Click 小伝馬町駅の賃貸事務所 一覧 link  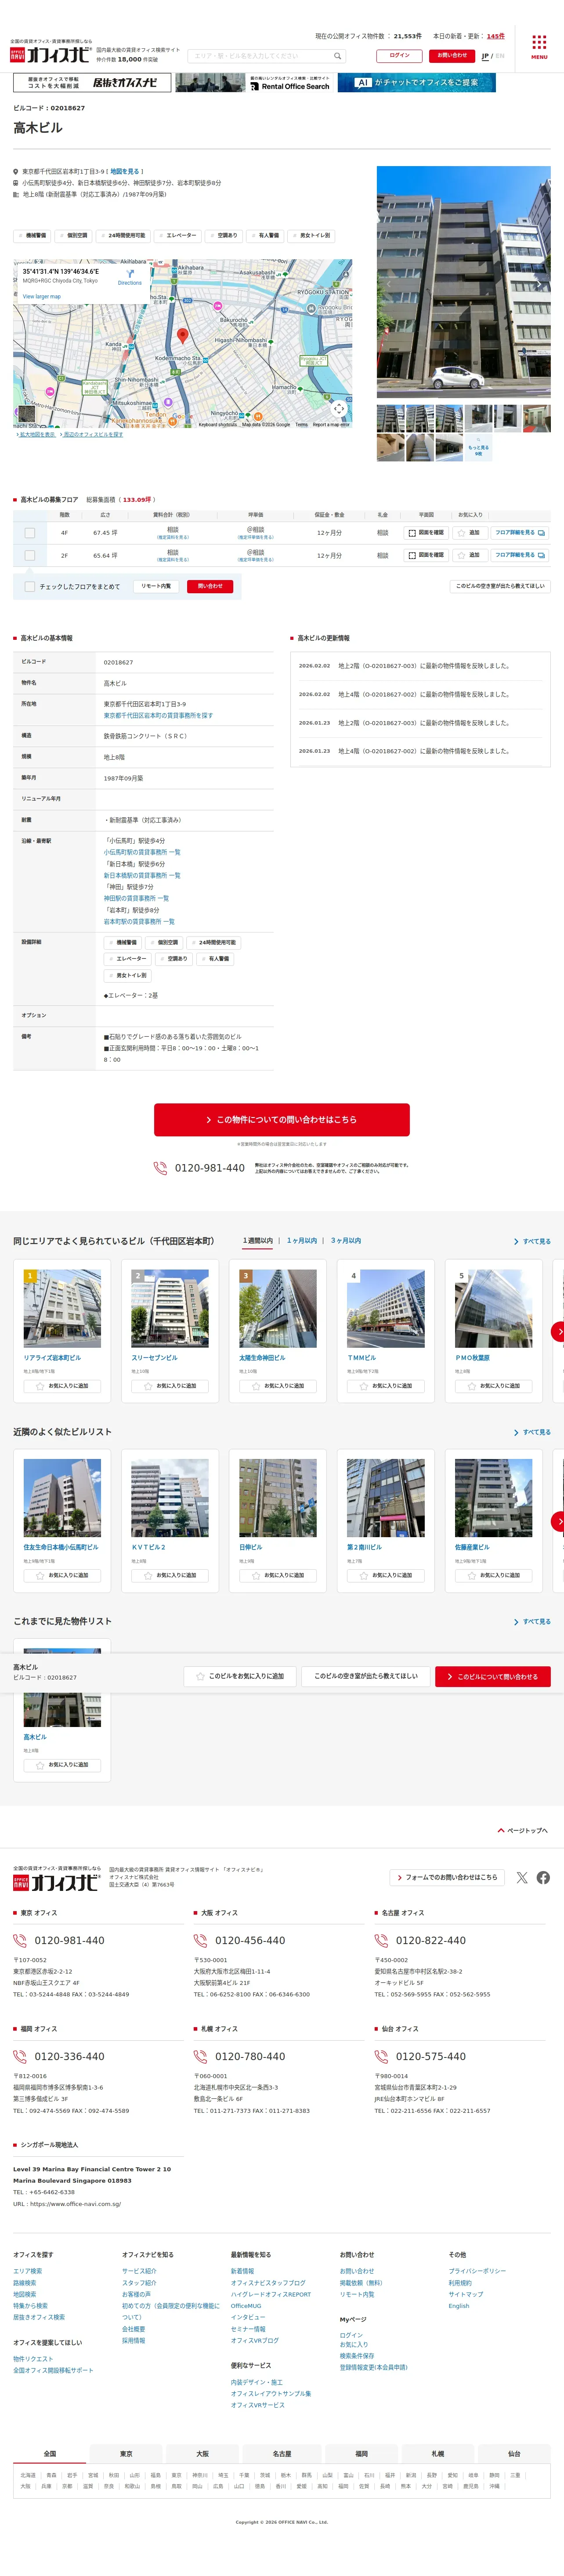tap(142, 853)
